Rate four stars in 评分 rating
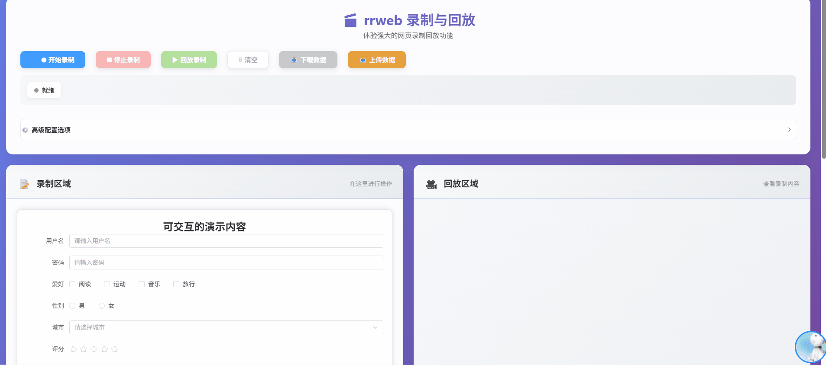This screenshot has height=365, width=826. pyautogui.click(x=104, y=349)
